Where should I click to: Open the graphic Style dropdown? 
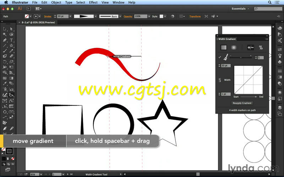pyautogui.click(x=165, y=16)
